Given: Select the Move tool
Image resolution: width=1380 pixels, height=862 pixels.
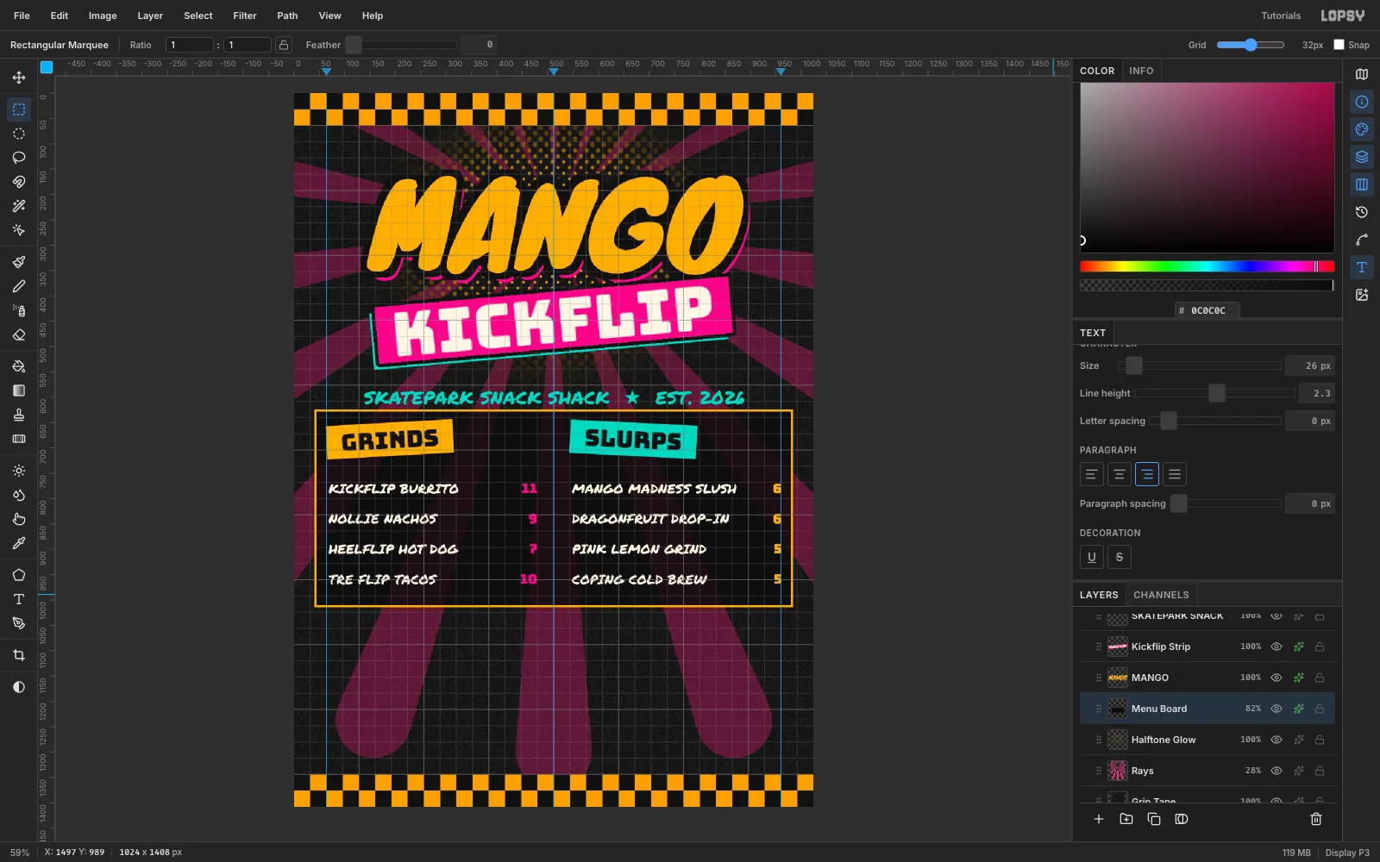Looking at the screenshot, I should pyautogui.click(x=19, y=78).
